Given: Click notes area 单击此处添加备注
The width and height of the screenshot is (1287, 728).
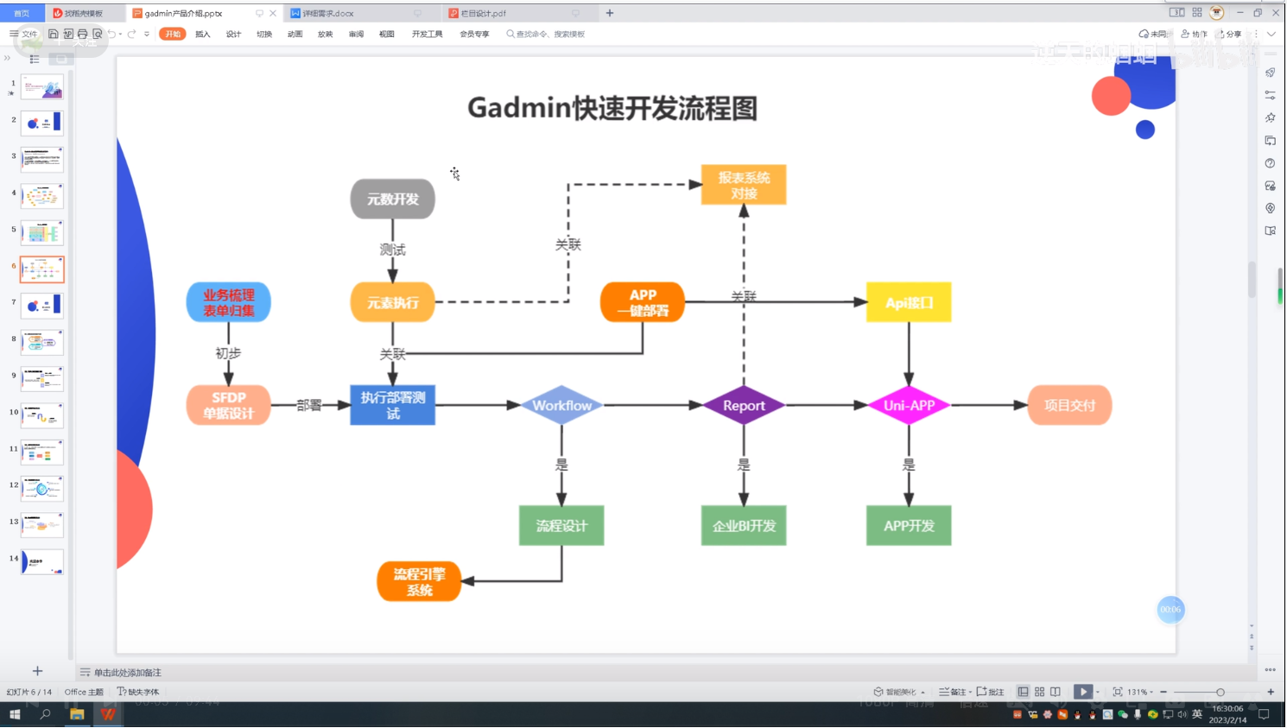Looking at the screenshot, I should 127,672.
